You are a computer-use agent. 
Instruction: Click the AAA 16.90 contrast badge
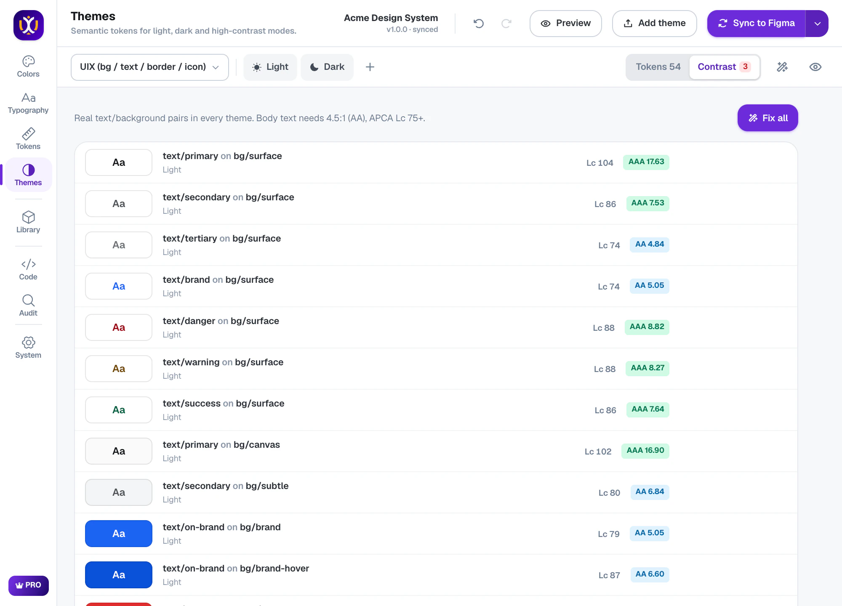pyautogui.click(x=645, y=451)
